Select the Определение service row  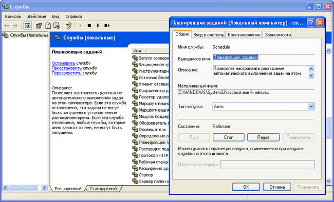point(151,136)
